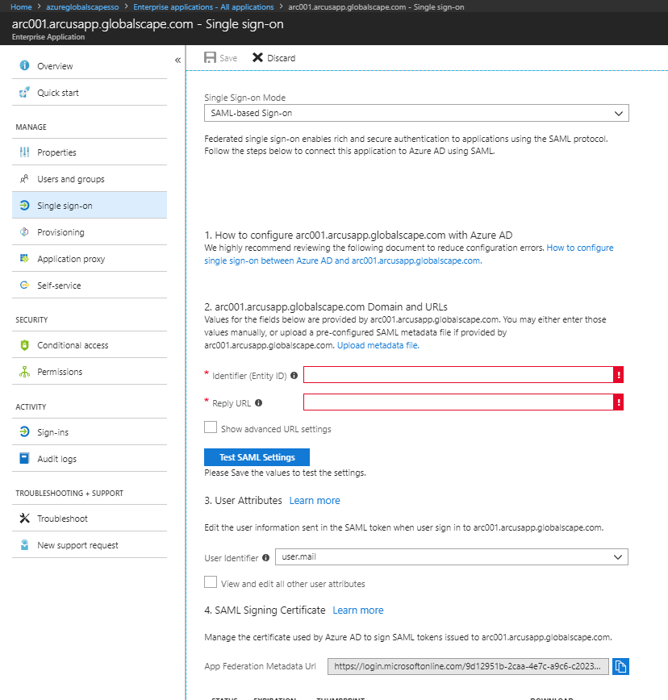Open Properties in the Manage section
668x700 pixels.
90,152
